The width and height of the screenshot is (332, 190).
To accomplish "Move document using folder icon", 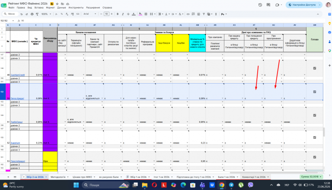I will tap(62, 4).
